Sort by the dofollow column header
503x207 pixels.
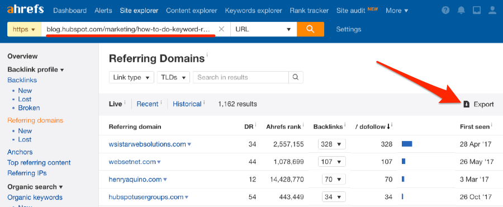coord(372,126)
